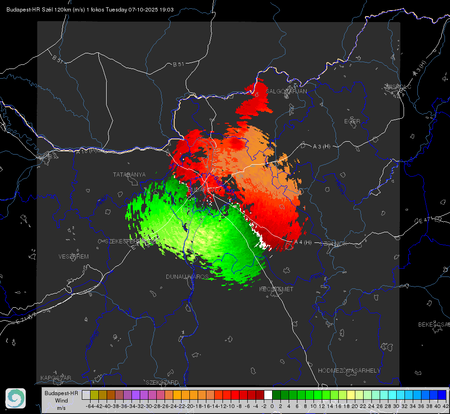Image resolution: width=450 pixels, height=414 pixels.
Task: Choose the bright green swatch between 10 and 12
Action: tap(318, 395)
